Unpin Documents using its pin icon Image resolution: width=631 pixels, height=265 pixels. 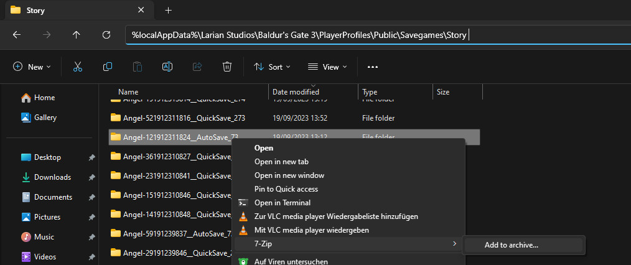[x=91, y=197]
